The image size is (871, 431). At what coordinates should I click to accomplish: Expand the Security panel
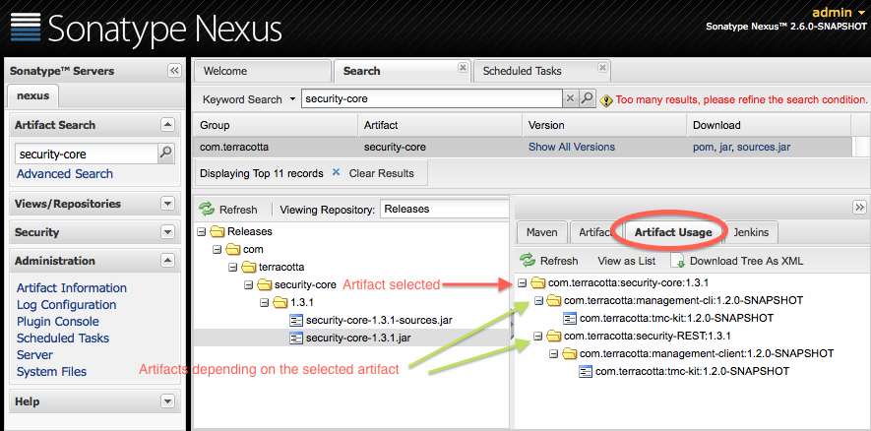[x=167, y=231]
